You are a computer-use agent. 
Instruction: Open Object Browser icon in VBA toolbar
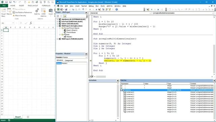tap(110, 9)
